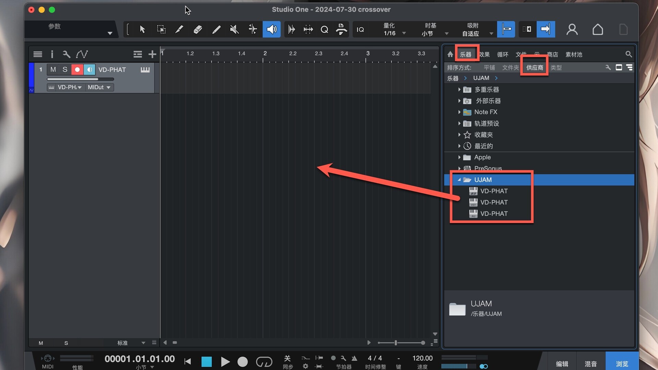658x370 pixels.
Task: Open track wrench options icon
Action: point(66,54)
